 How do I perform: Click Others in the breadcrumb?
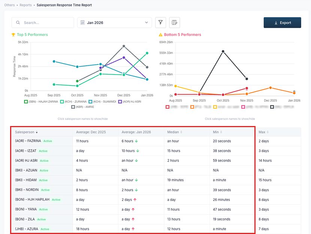[9, 5]
